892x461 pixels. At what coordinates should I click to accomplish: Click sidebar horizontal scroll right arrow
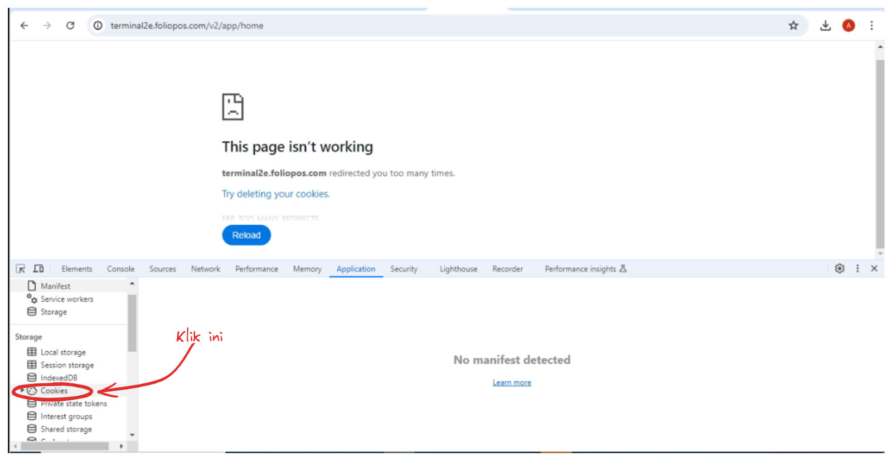(122, 446)
